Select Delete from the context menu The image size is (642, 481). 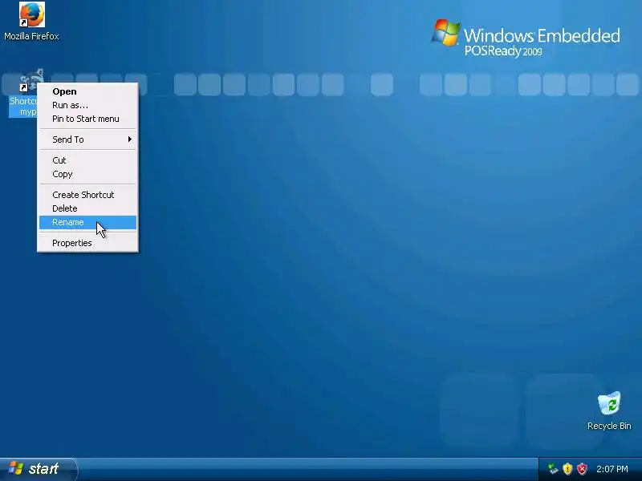(87, 208)
